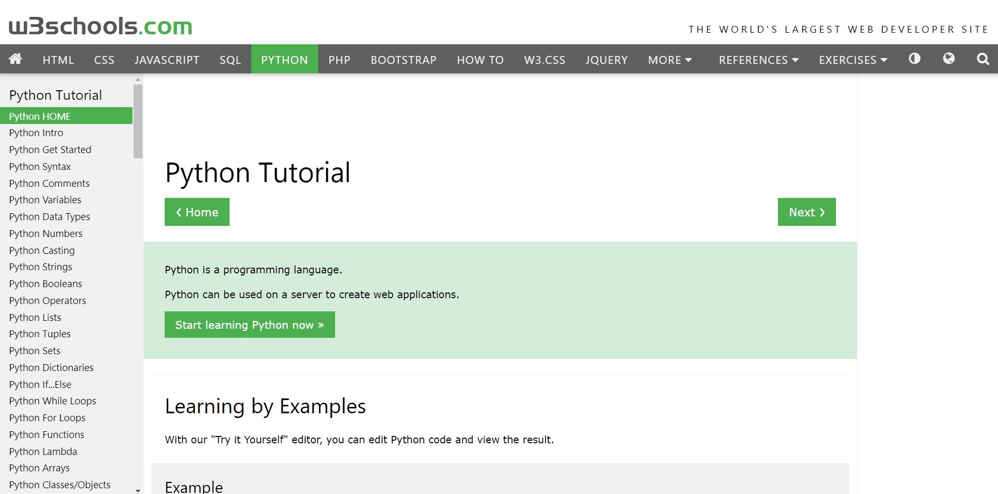Open Python Get Started link
The width and height of the screenshot is (998, 494).
[x=50, y=149]
